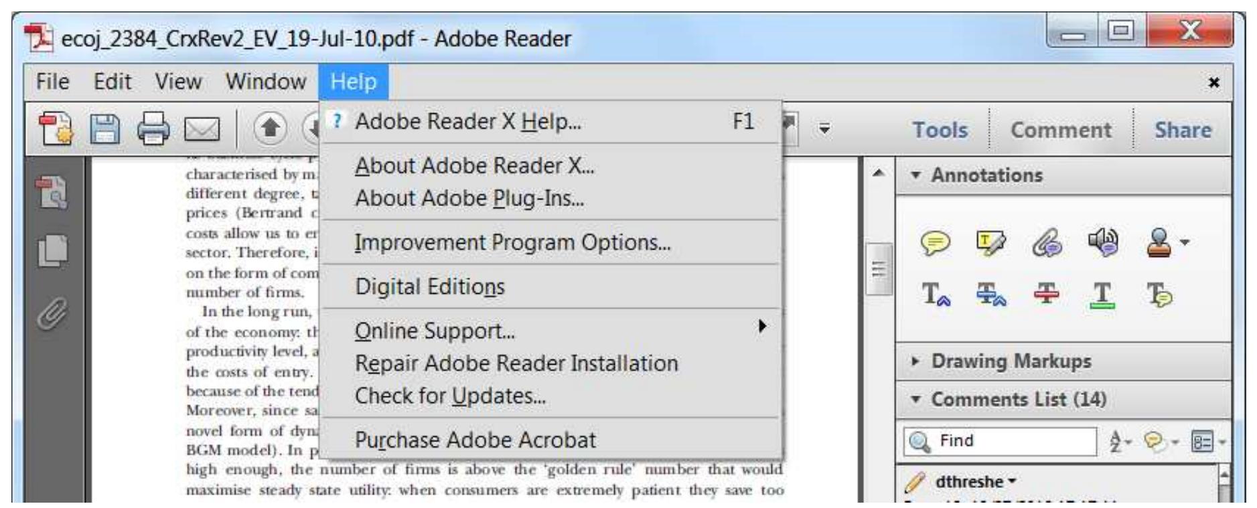Collapse the Annotations section
The width and height of the screenshot is (1257, 508).
point(916,175)
